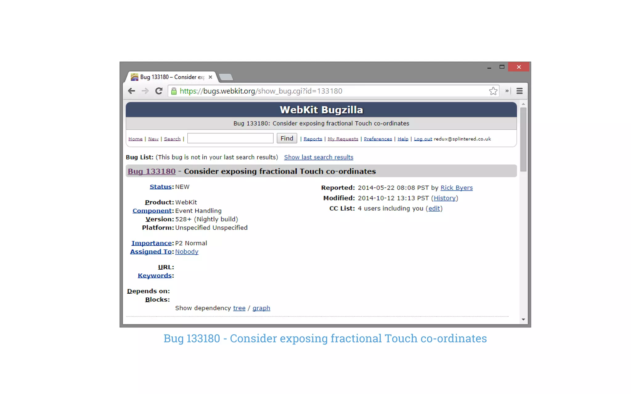
Task: Click the Log out link
Action: (x=423, y=139)
